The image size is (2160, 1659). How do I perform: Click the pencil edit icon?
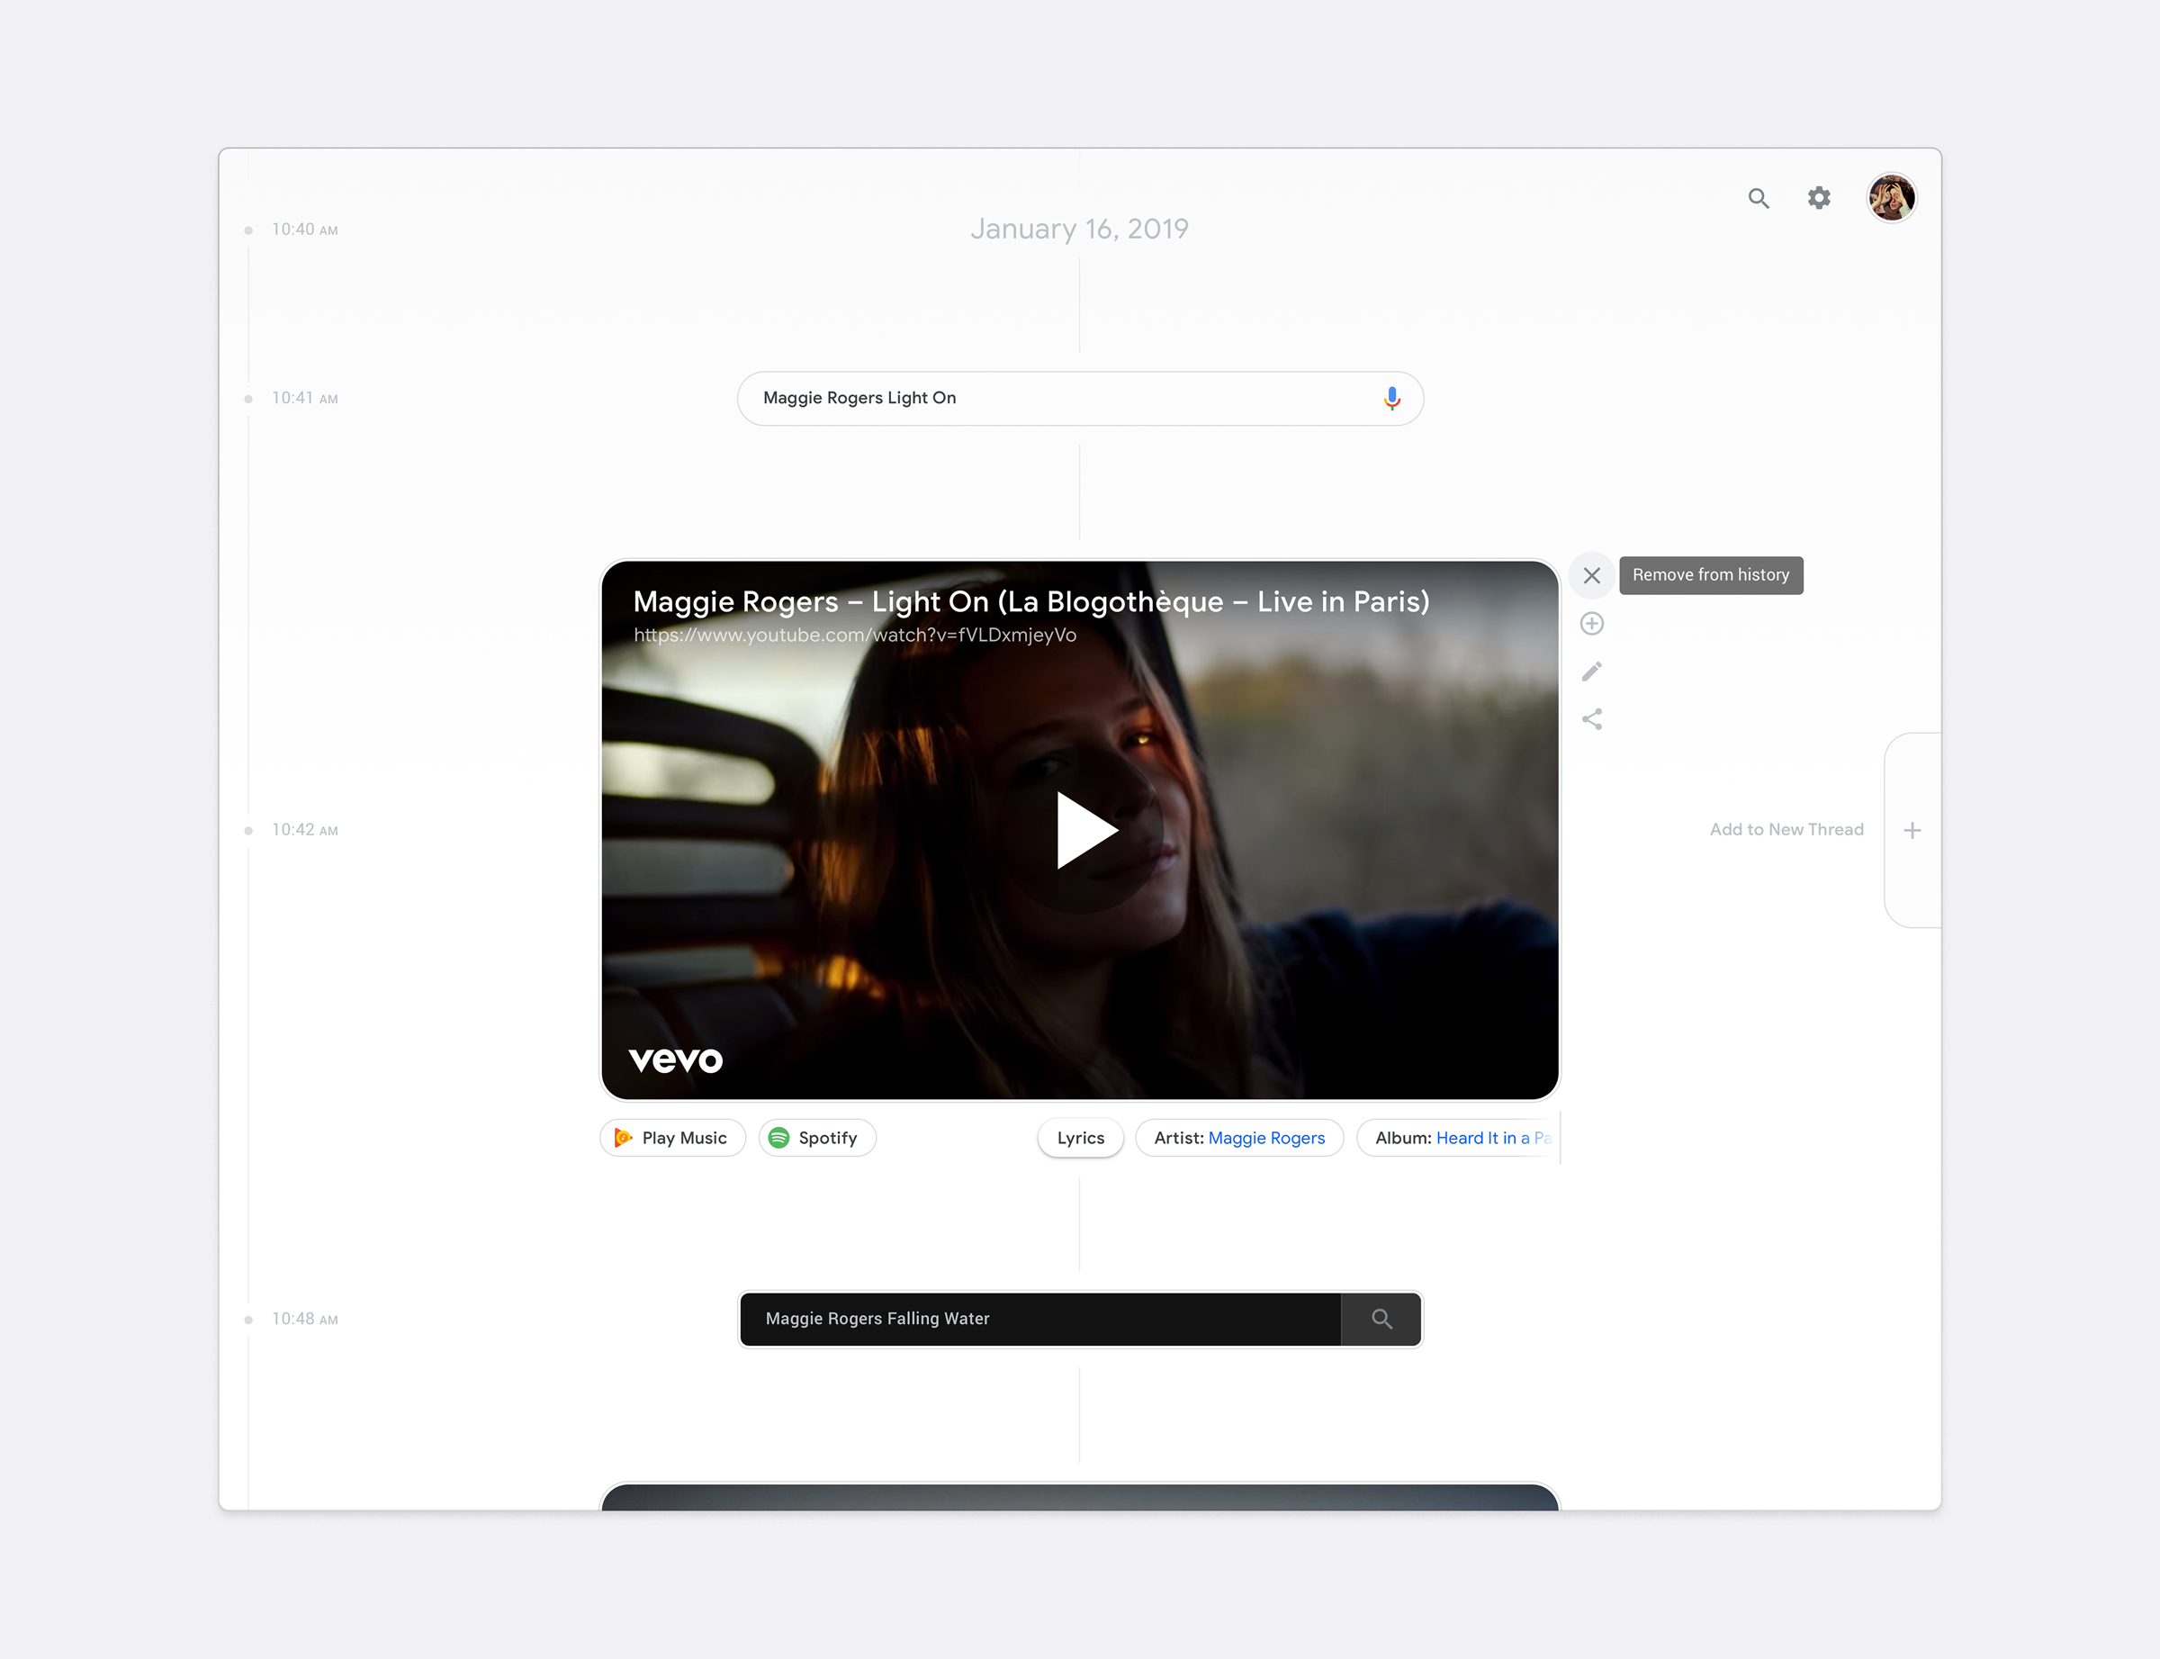tap(1591, 672)
